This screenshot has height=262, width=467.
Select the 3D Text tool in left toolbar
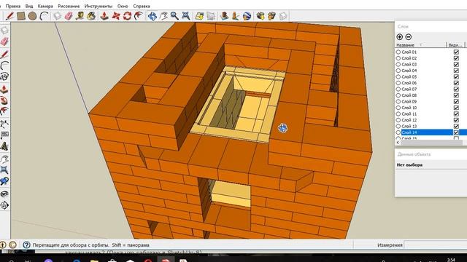point(4,146)
